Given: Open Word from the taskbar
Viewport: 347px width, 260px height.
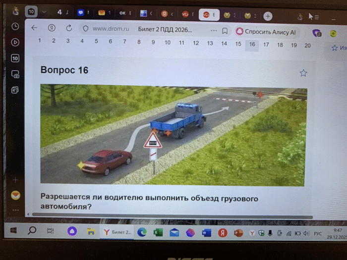Looking at the screenshot, I should point(207,233).
